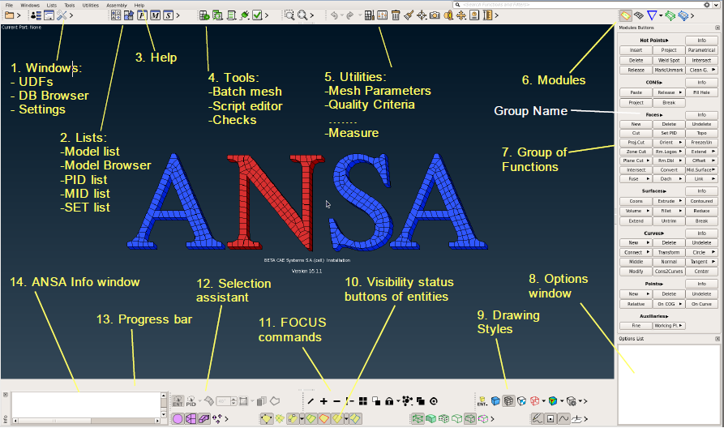The height and width of the screenshot is (428, 724).
Task: Toggle the purple divided-face visibility button
Action: tap(191, 419)
